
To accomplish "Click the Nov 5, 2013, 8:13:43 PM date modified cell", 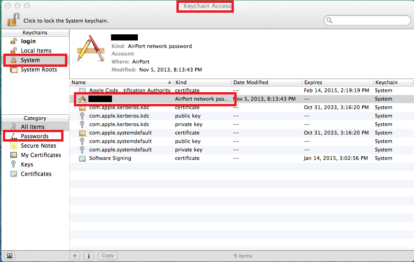I will [x=264, y=99].
